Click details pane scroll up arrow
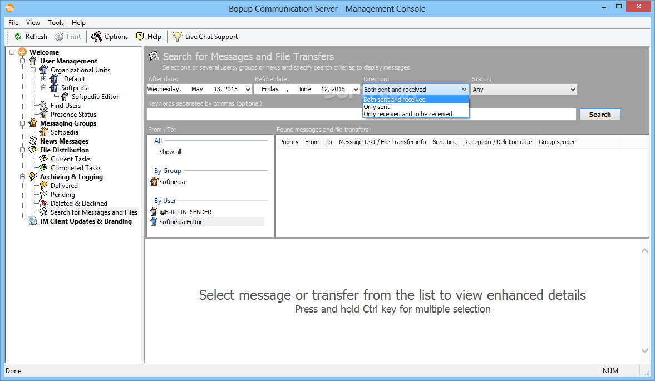 (644, 250)
